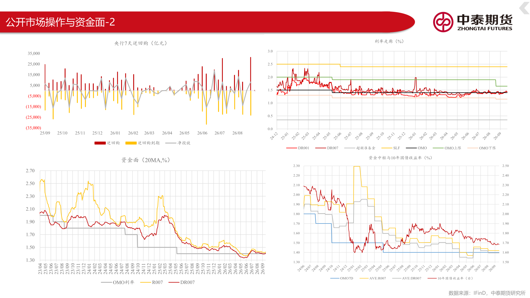Click the OMO7D legend entry

pyautogui.click(x=342, y=278)
